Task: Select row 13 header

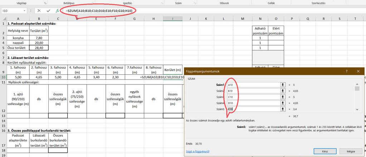Action: [x=3, y=116]
